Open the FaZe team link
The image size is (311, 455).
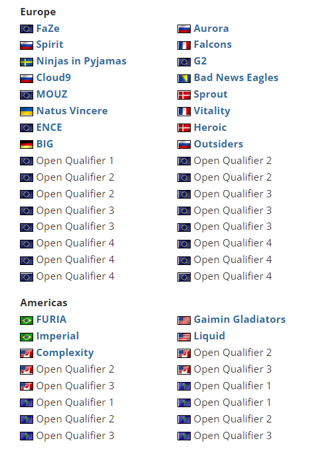click(48, 29)
